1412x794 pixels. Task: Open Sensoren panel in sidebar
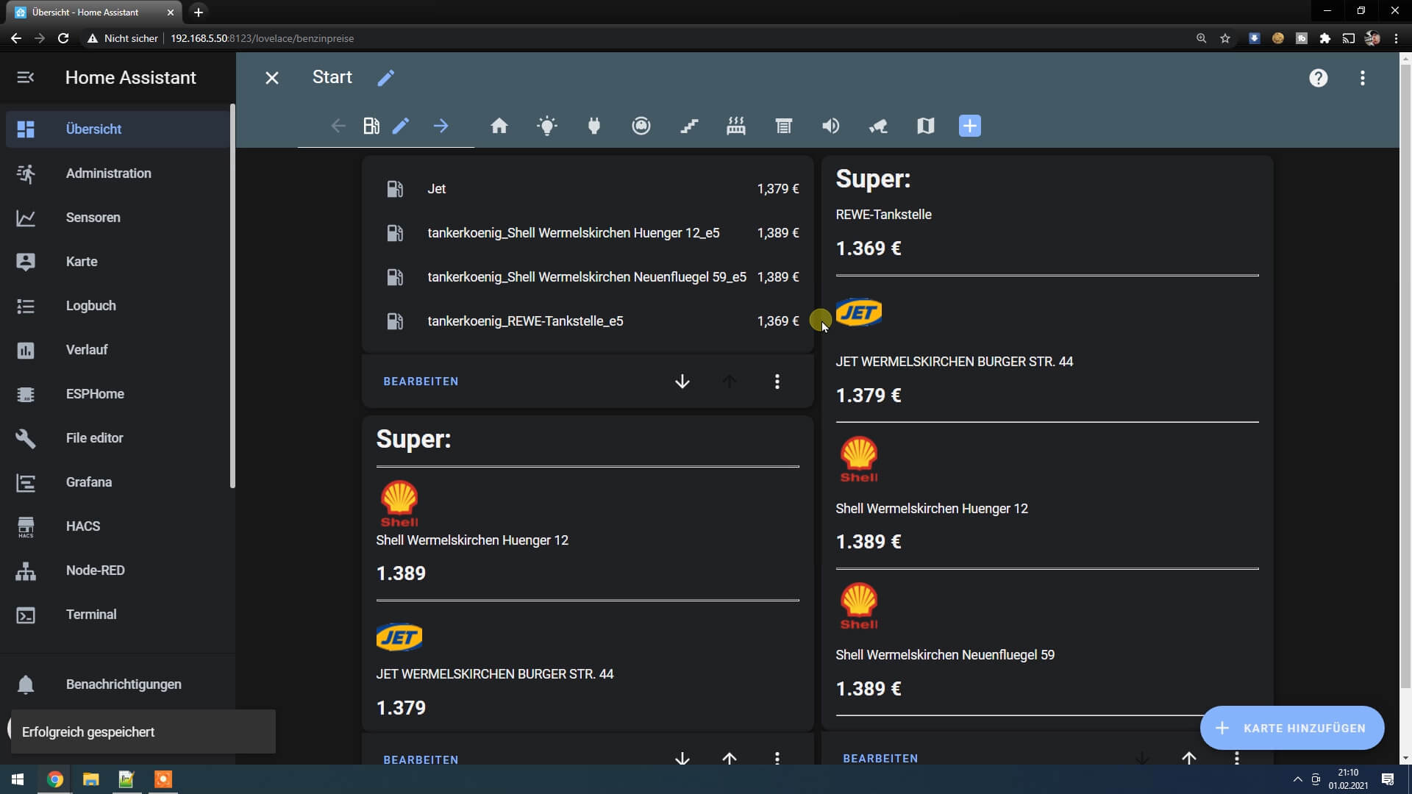[118, 218]
